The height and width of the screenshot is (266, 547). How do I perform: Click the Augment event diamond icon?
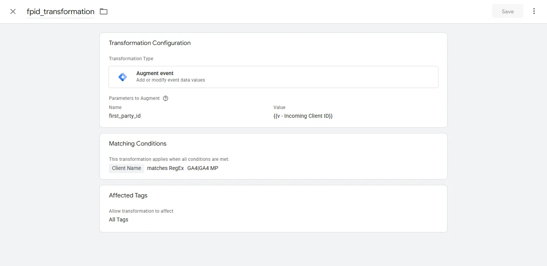pos(123,77)
